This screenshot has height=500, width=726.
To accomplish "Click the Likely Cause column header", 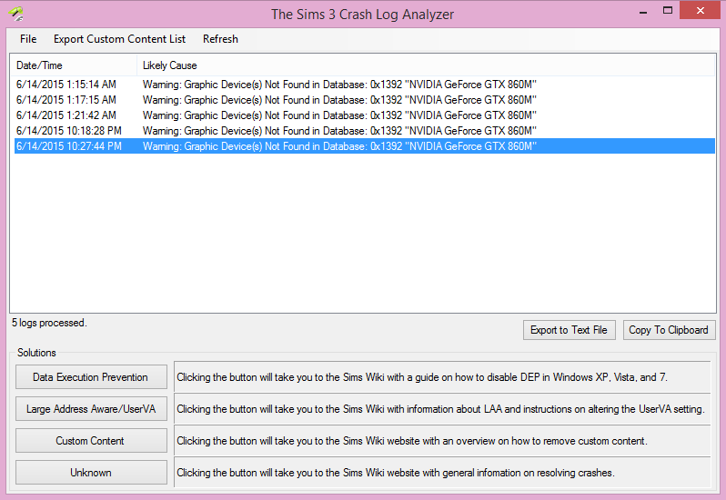I will pyautogui.click(x=426, y=65).
